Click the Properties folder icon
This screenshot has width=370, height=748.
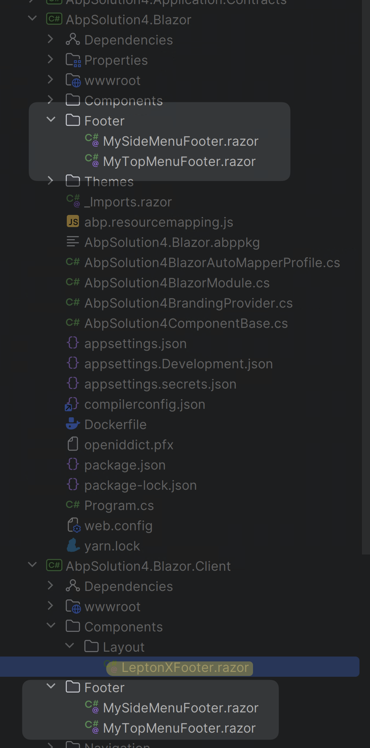point(73,60)
